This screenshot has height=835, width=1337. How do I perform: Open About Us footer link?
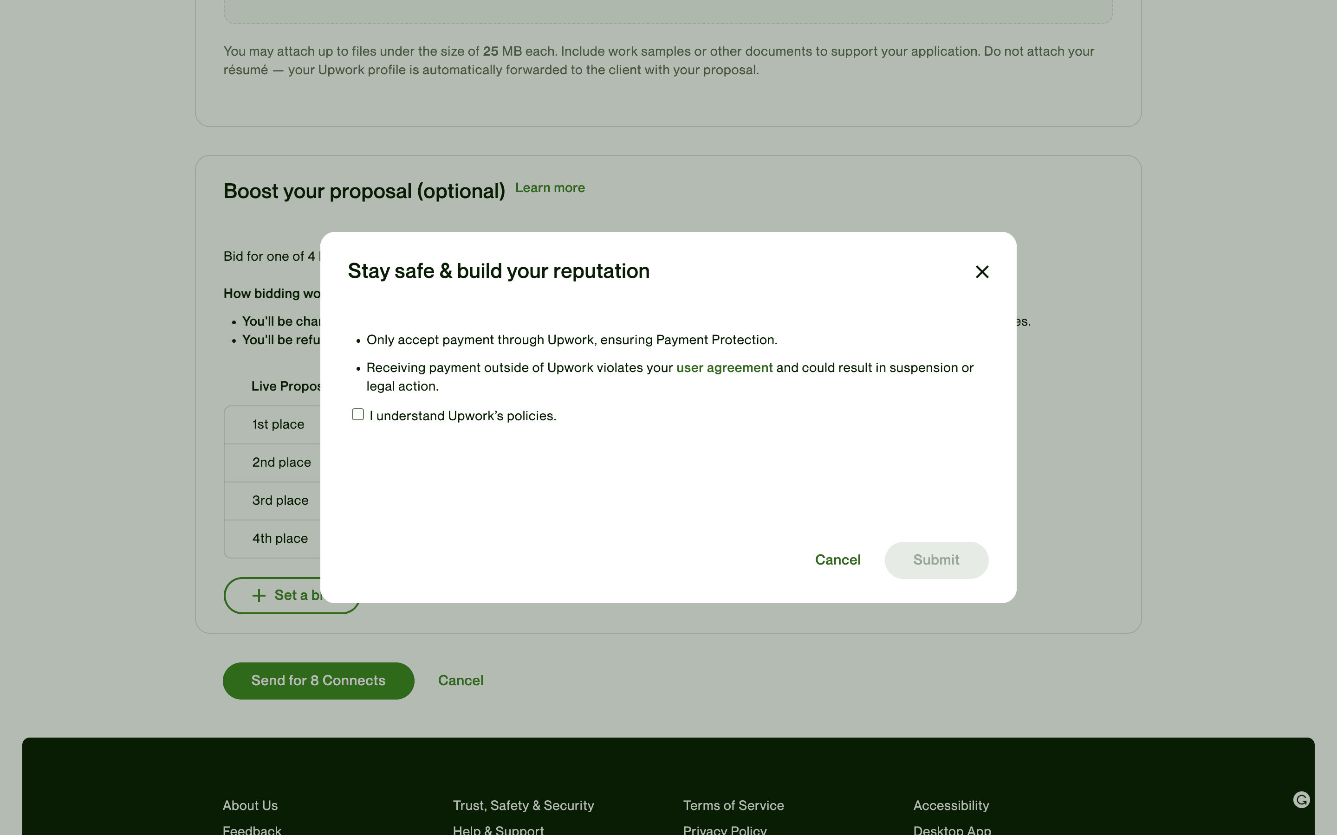[250, 805]
